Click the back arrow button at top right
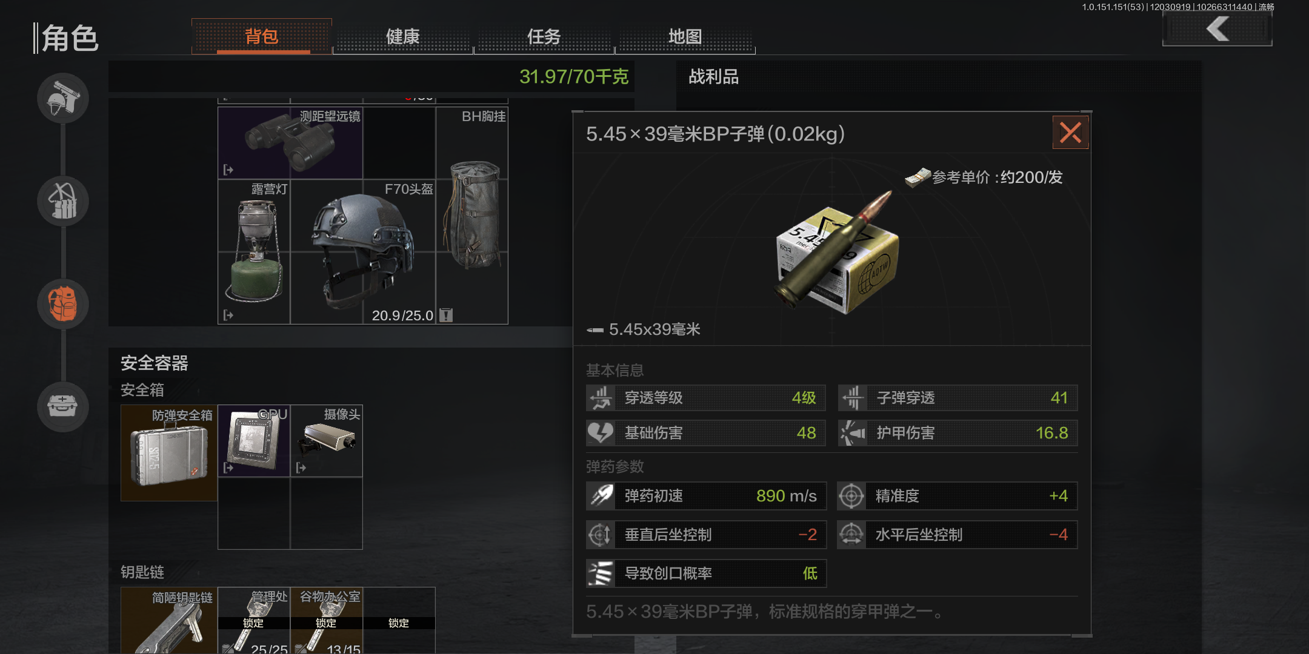The image size is (1309, 654). [1217, 28]
